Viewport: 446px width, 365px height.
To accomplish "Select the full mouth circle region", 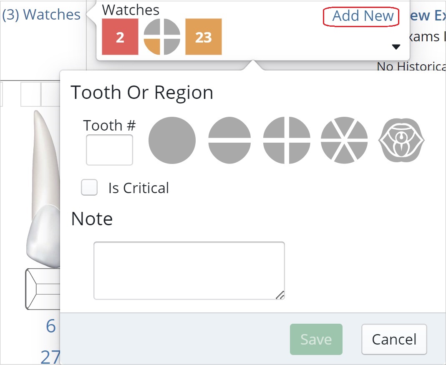I will coord(172,140).
